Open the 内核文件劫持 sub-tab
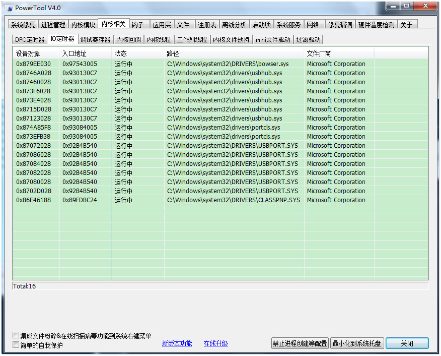 (231, 39)
